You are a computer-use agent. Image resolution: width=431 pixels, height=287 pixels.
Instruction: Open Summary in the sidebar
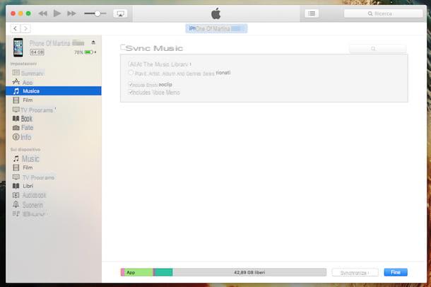pos(28,73)
